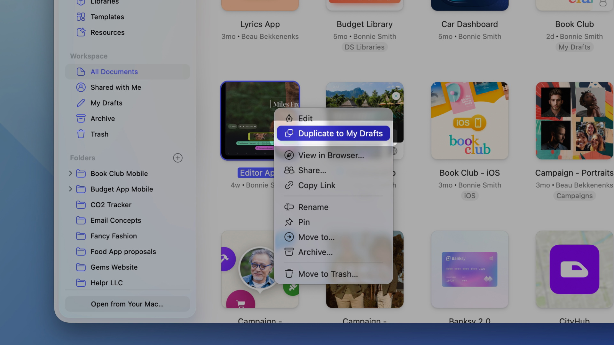
Task: Open the Banksy 2.0 card thumbnail
Action: click(x=469, y=269)
